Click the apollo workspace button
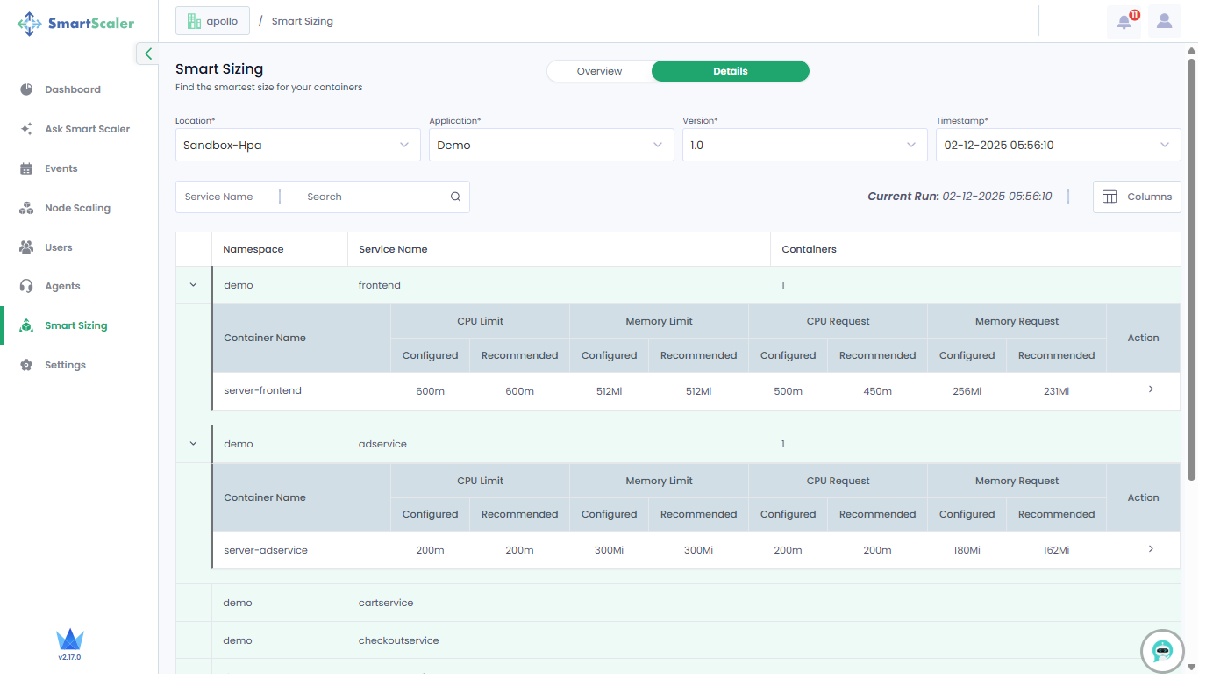The height and width of the screenshot is (686, 1206). 212,21
